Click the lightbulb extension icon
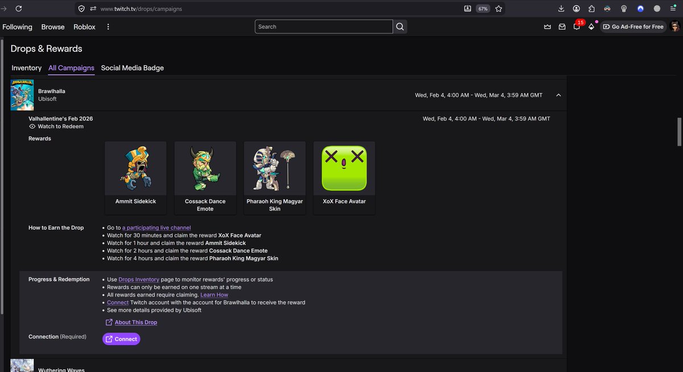Screen dimensions: 683x372 pyautogui.click(x=624, y=9)
